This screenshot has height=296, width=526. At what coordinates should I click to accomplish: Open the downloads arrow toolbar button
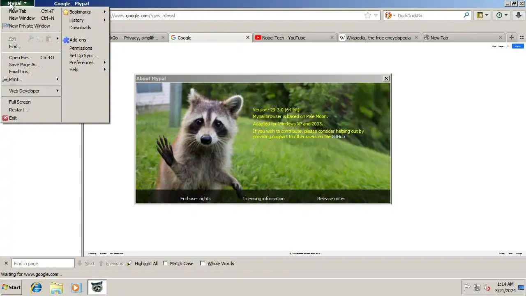(519, 15)
